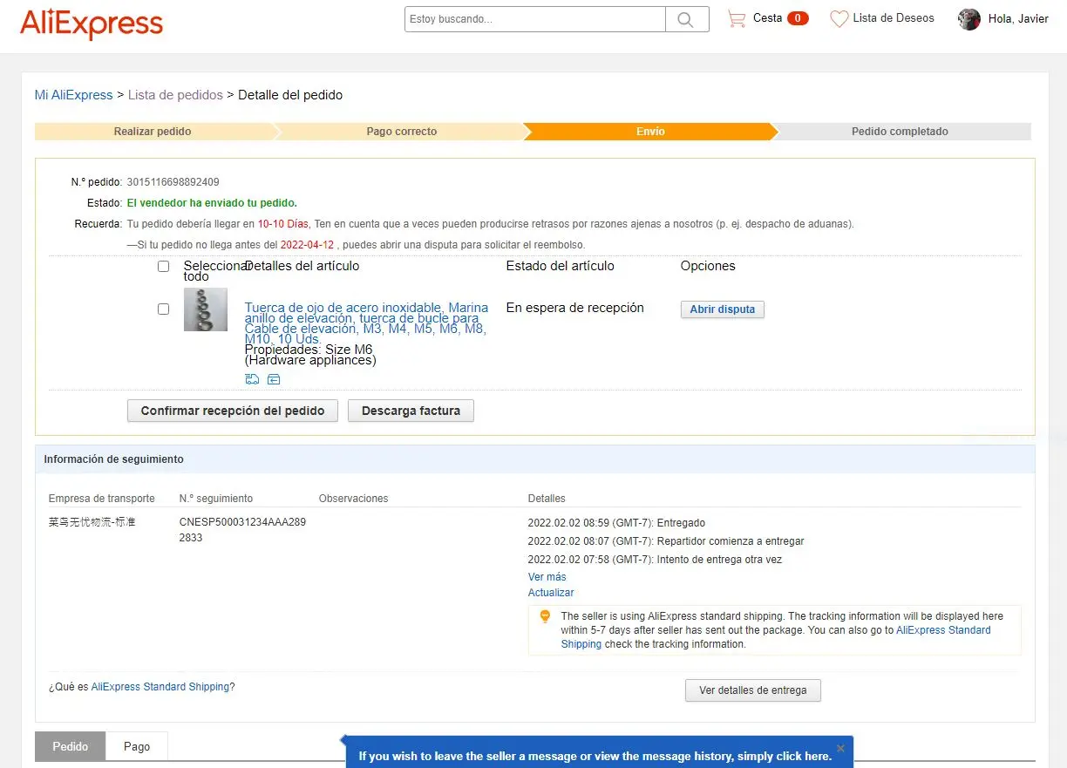Viewport: 1067px width, 768px height.
Task: Tick the 'Seleccionar todo' checkbox
Action: tap(163, 267)
